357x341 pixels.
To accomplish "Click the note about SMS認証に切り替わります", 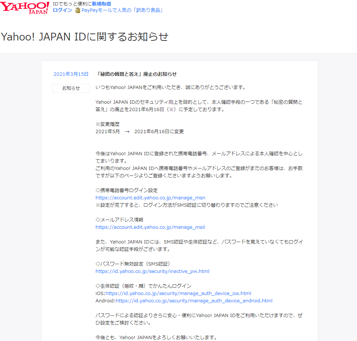I will click(187, 205).
